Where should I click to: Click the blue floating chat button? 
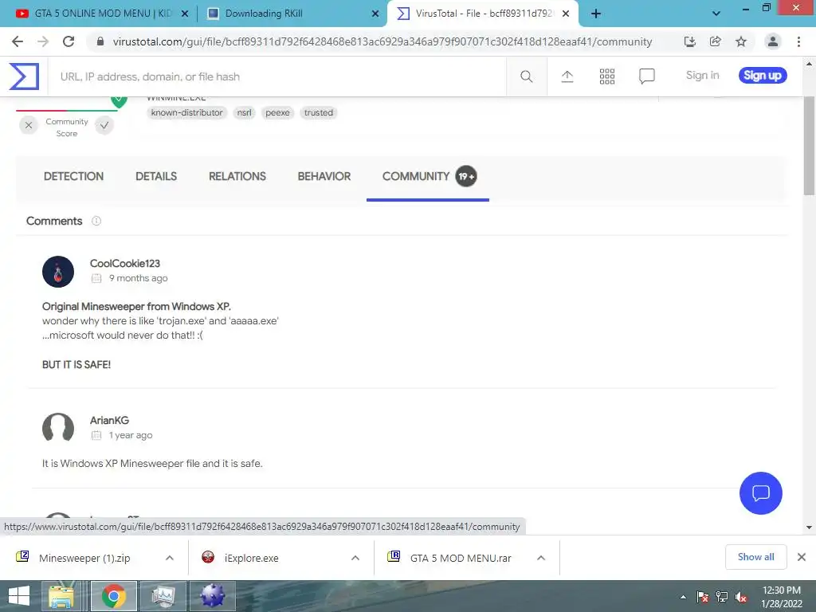[760, 492]
